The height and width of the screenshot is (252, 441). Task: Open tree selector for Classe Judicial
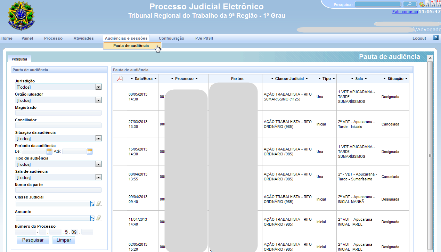coord(92,204)
